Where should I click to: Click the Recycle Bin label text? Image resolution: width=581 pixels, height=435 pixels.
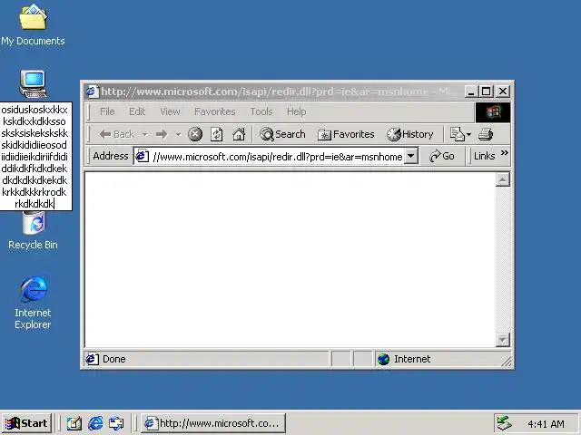point(33,245)
